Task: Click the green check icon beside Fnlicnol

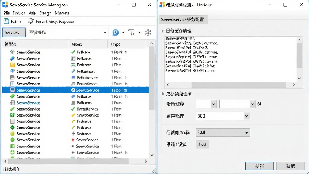Action: pyautogui.click(x=73, y=52)
